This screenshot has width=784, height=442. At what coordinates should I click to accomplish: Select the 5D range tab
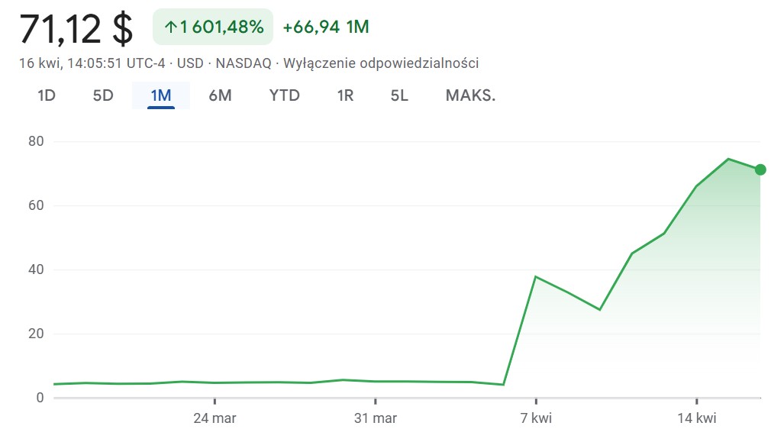(103, 96)
